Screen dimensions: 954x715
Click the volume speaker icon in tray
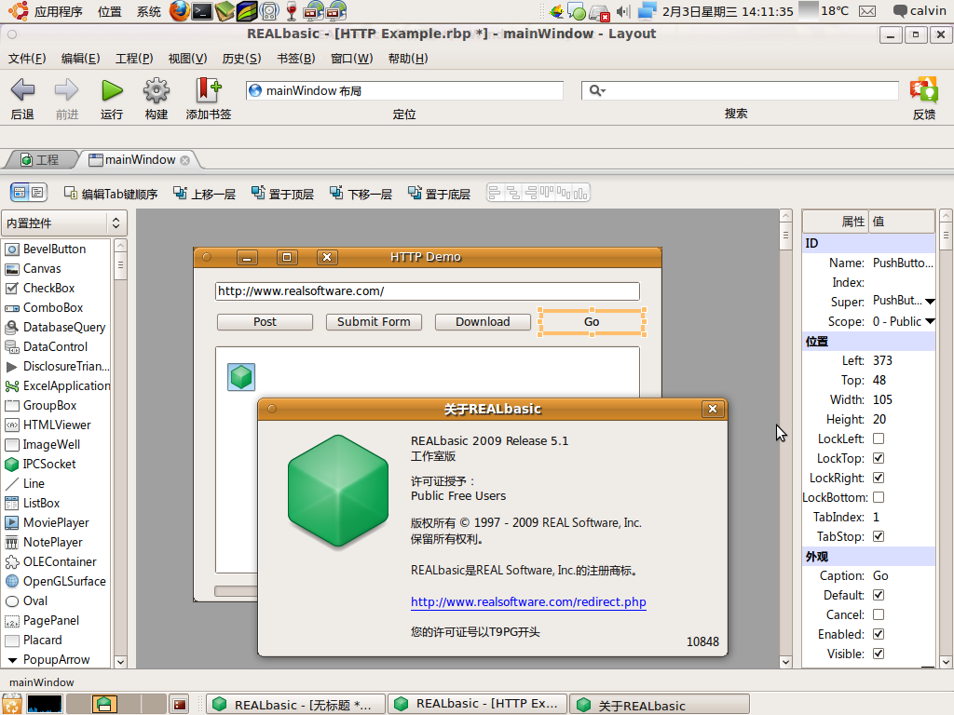pos(623,11)
